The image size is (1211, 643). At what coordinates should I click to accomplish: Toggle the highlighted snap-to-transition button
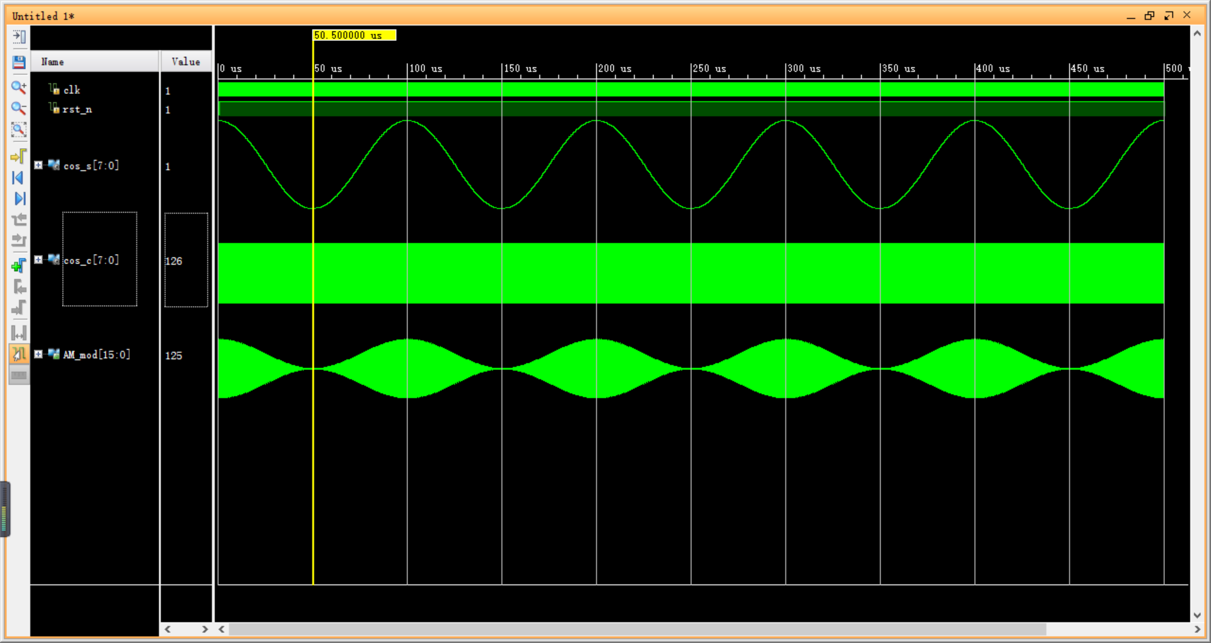tap(19, 354)
